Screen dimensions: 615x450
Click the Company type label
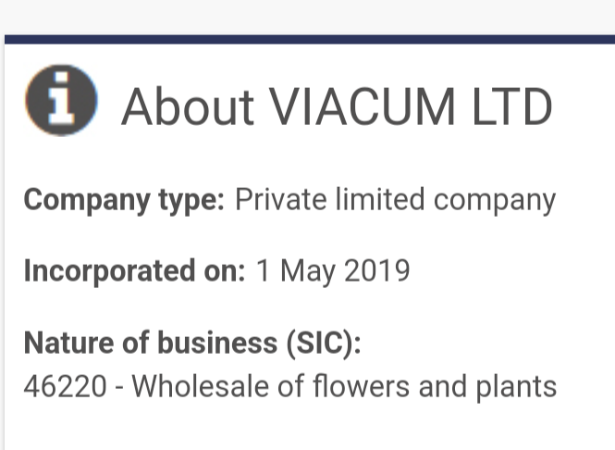click(124, 201)
